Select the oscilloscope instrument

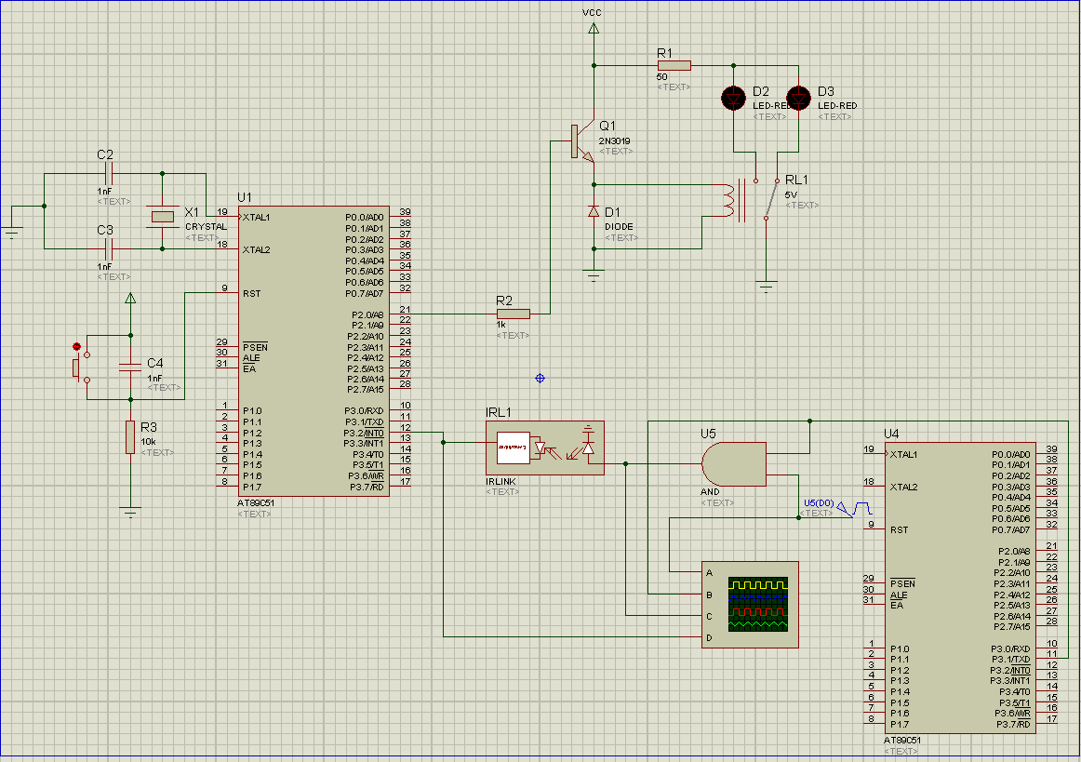tap(750, 605)
